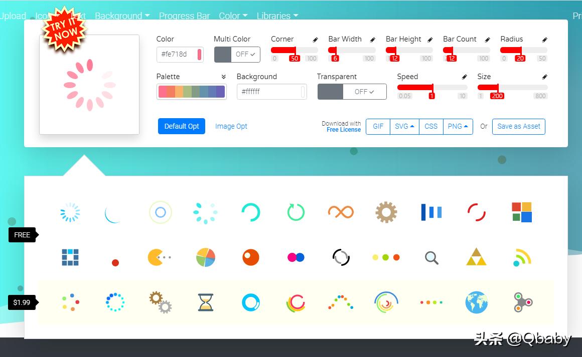The image size is (582, 357).
Task: Choose the yellow triforce triangle loader
Action: 476,257
